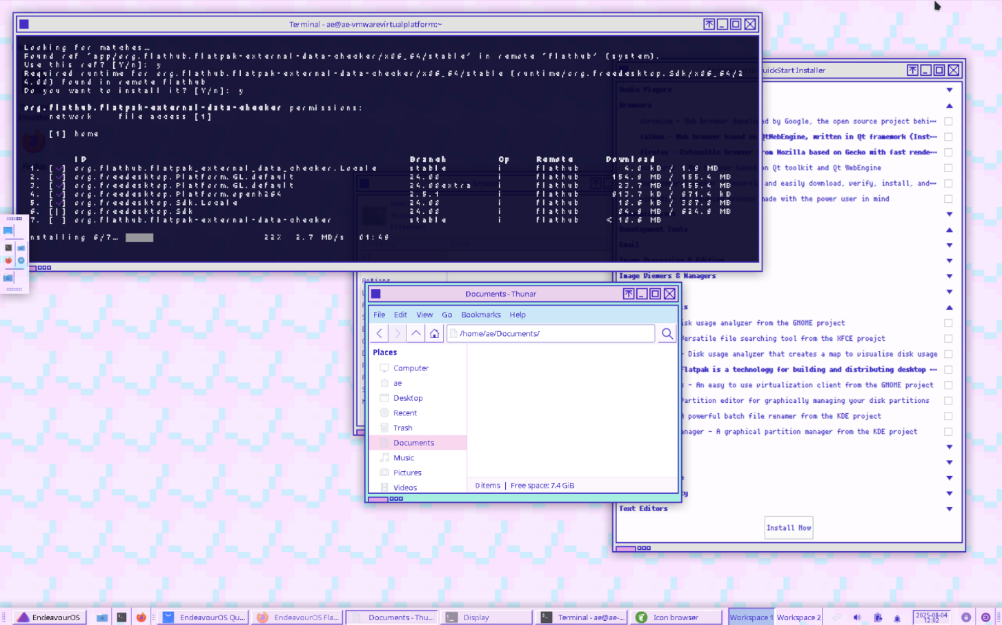Click the last power/session tray icon
Image resolution: width=1002 pixels, height=625 pixels.
[985, 617]
